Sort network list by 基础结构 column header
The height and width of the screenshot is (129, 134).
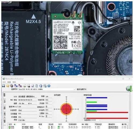[x=112, y=124]
